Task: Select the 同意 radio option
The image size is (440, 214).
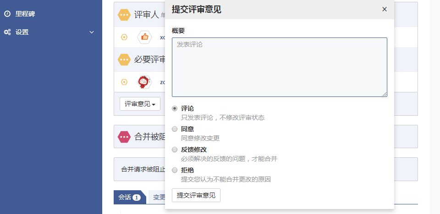Action: (x=175, y=129)
